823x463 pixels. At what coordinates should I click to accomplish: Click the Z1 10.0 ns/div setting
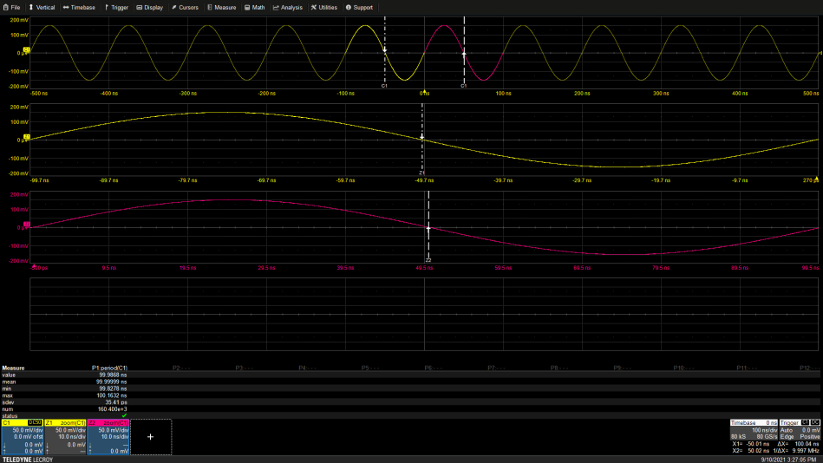(x=71, y=437)
